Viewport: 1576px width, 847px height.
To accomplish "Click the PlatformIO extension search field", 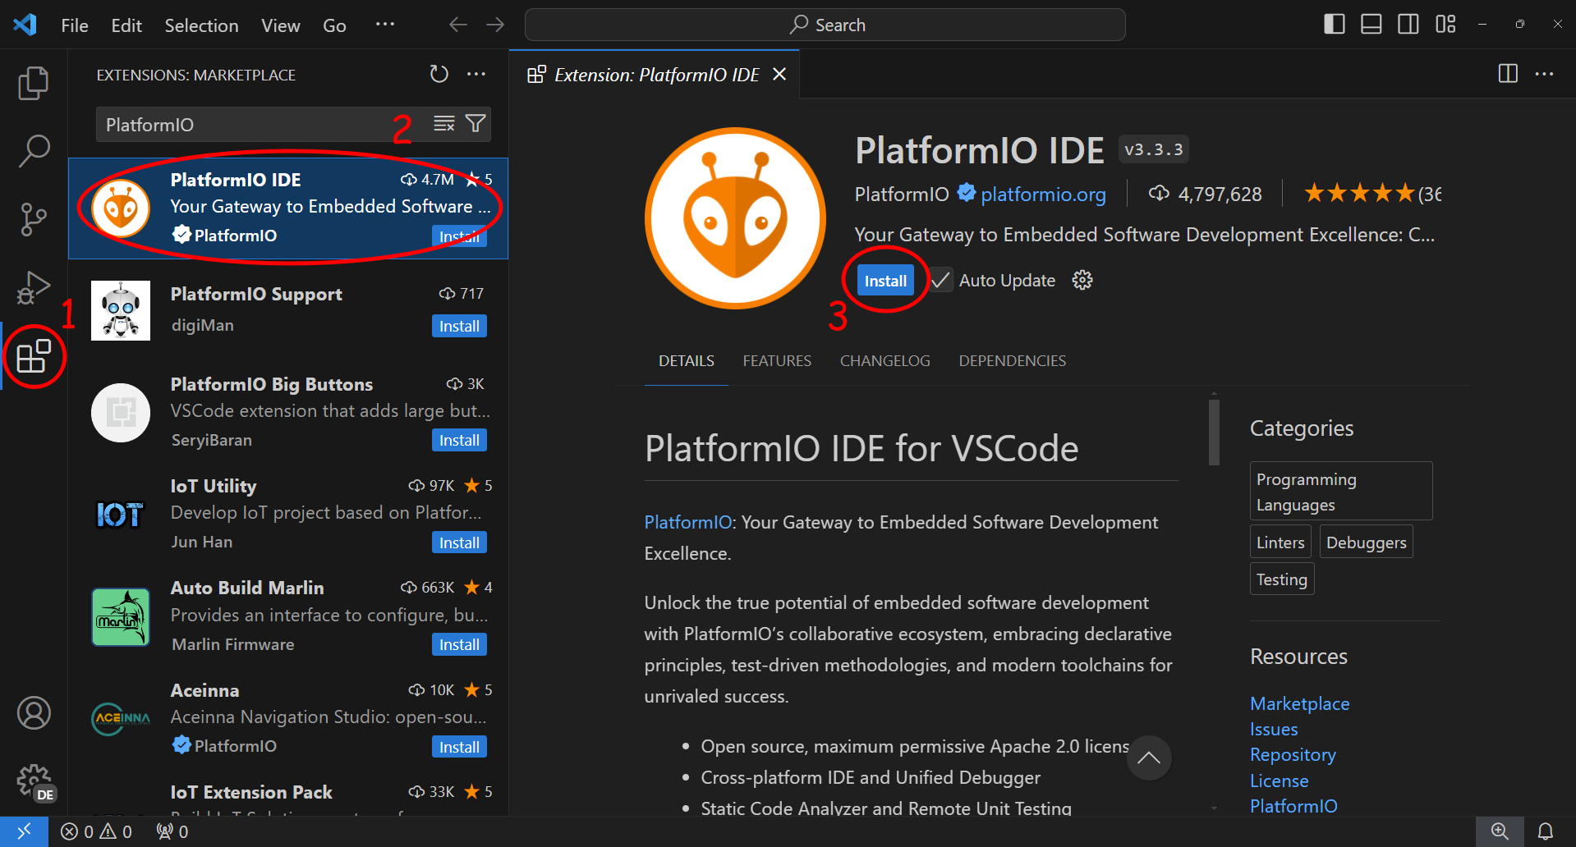I will [246, 125].
